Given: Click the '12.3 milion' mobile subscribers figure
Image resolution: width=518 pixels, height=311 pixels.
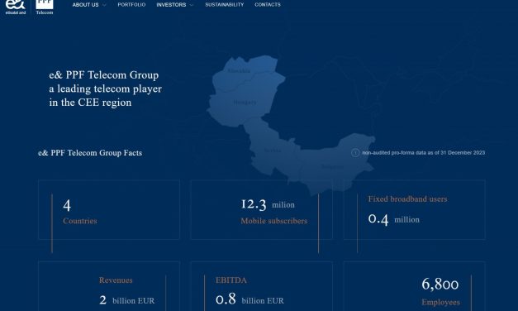Looking at the screenshot, I should [268, 204].
